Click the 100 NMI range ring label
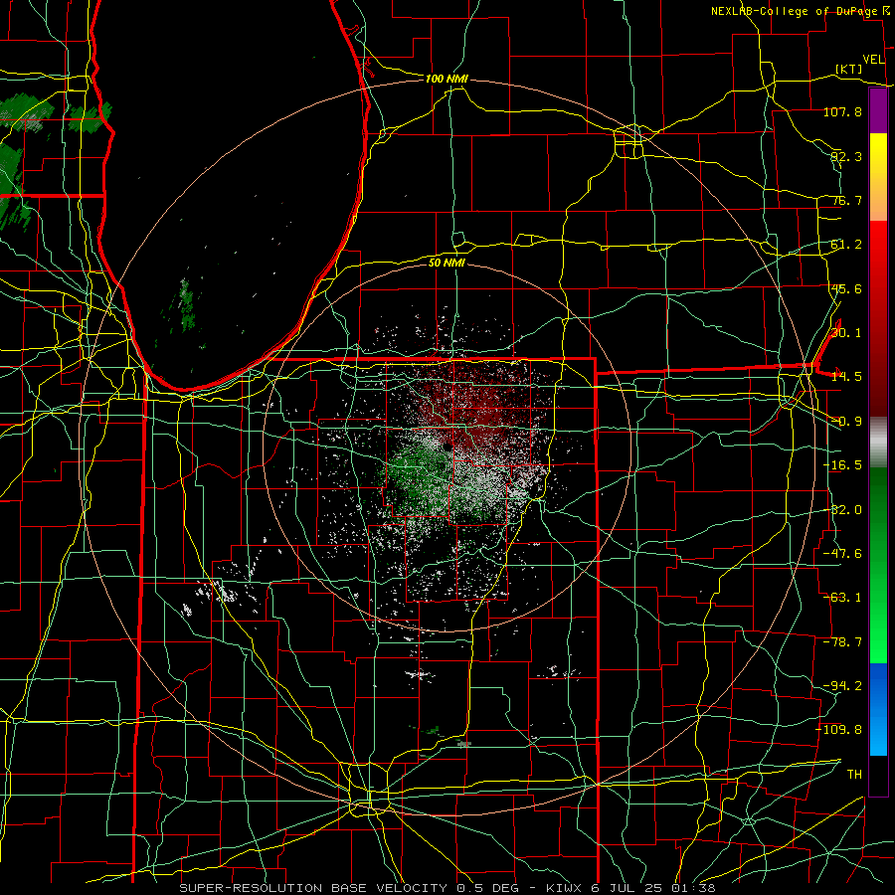 click(x=447, y=79)
